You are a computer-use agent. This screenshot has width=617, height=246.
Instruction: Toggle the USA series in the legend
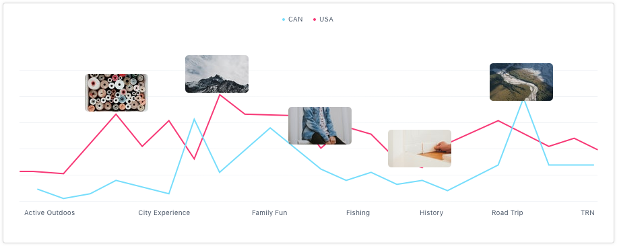[x=323, y=19]
